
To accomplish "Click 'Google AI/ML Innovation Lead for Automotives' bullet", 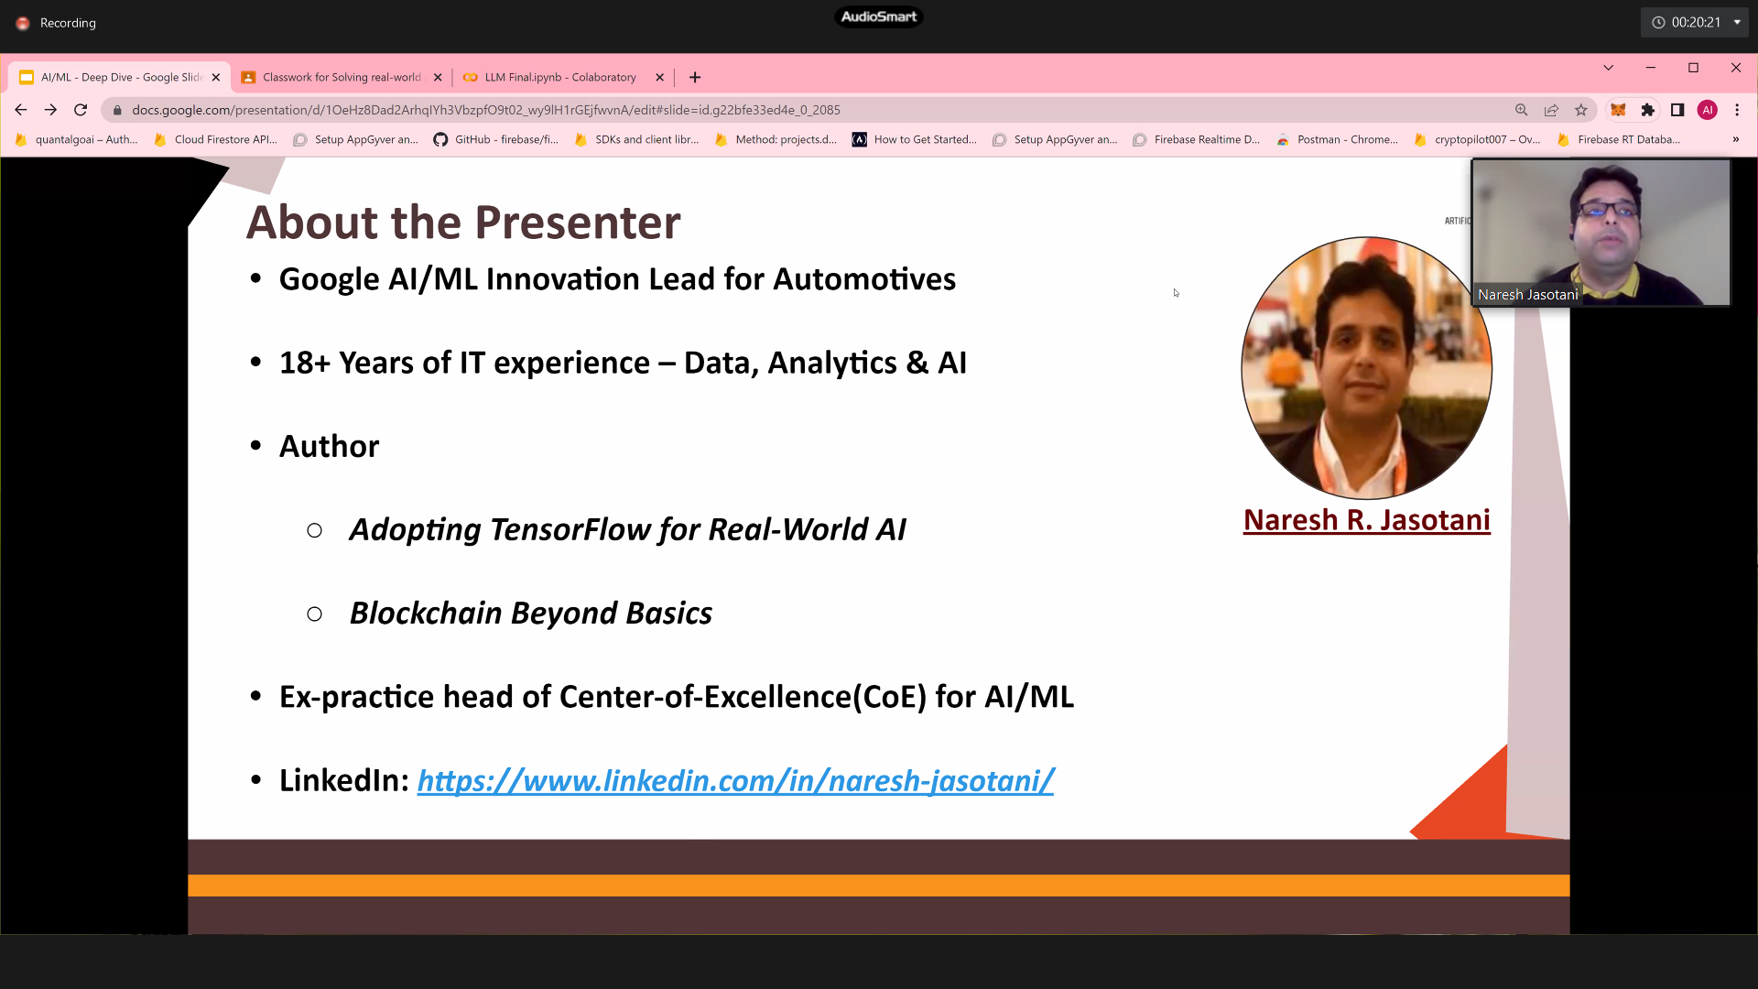I will 617,278.
